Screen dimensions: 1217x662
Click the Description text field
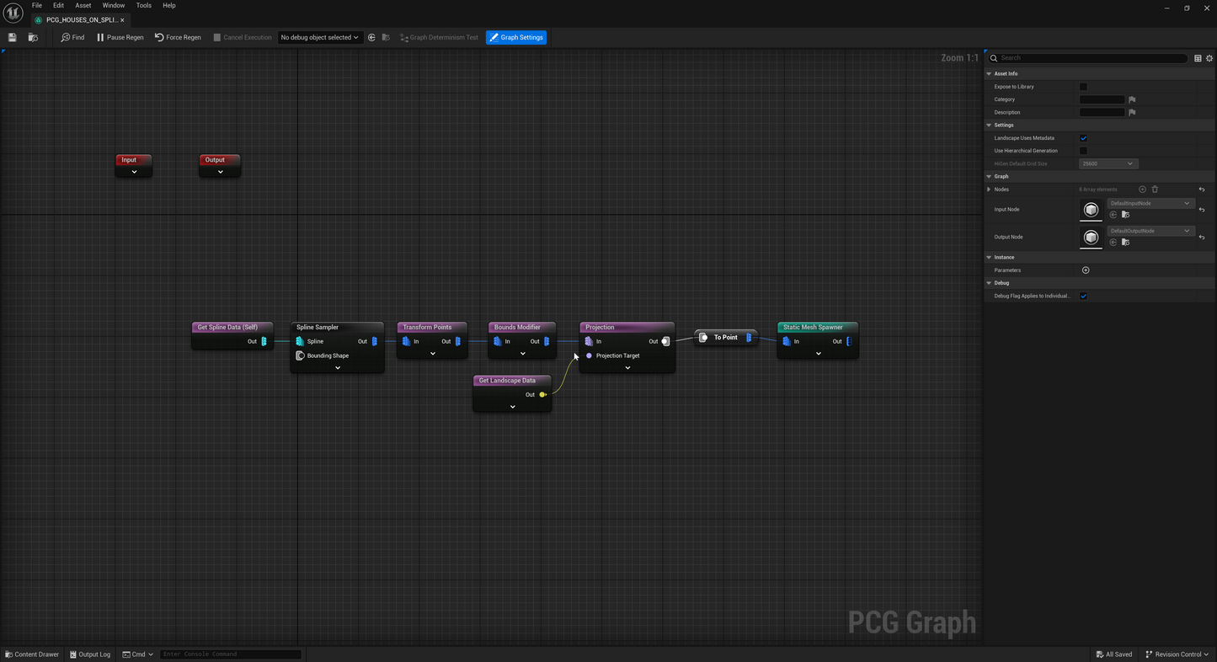1102,112
